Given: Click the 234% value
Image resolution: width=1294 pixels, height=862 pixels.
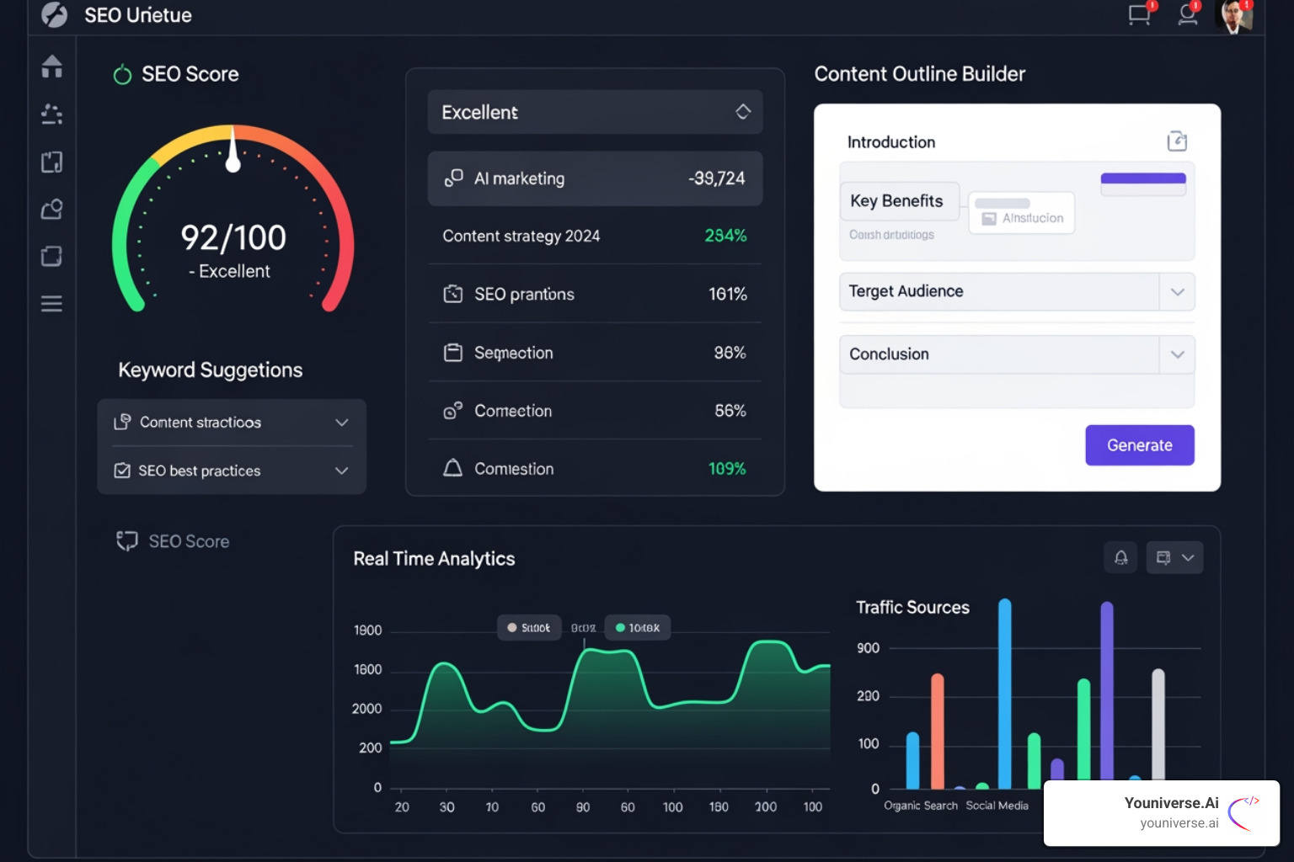Looking at the screenshot, I should [x=725, y=236].
